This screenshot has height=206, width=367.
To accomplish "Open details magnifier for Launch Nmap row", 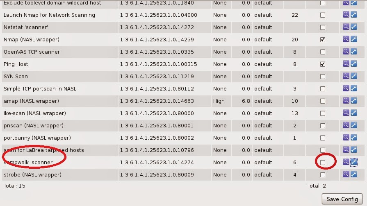I will coord(346,15).
